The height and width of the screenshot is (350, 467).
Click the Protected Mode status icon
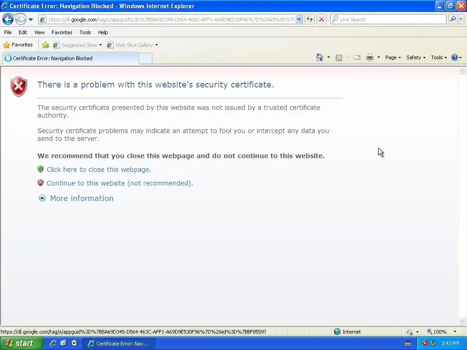[410, 332]
